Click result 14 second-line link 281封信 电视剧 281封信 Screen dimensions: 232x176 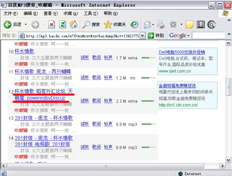[42, 144]
